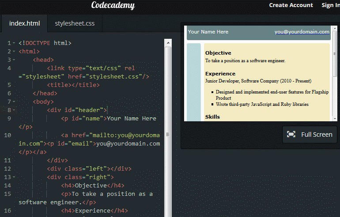Screen dimensions: 340x217
Task: Collapse the head section fold on line 3
Action: 14,60
